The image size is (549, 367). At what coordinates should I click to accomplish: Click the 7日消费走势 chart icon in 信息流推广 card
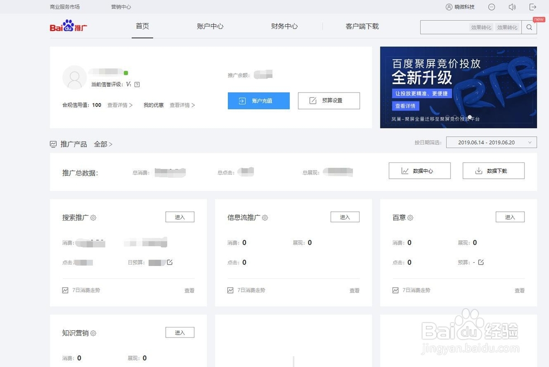click(x=231, y=290)
